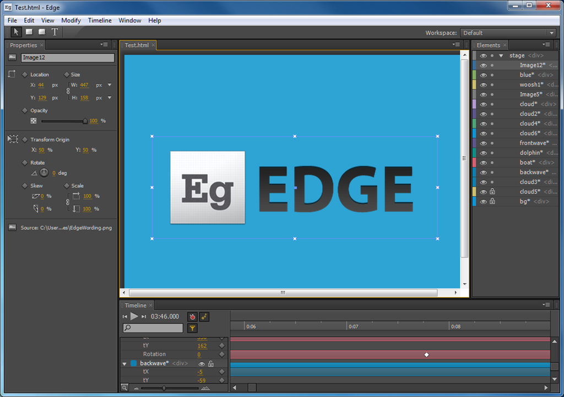Click the timeline search field
Image resolution: width=564 pixels, height=397 pixels.
coord(153,328)
